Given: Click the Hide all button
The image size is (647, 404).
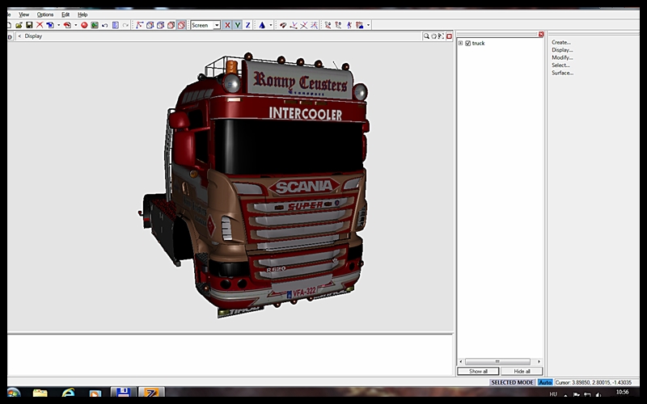Looking at the screenshot, I should 521,371.
